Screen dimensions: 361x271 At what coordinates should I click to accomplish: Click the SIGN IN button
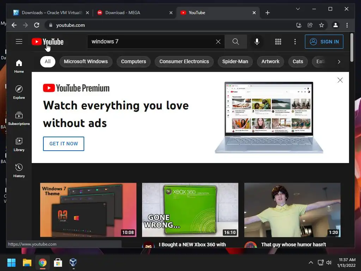pos(324,42)
